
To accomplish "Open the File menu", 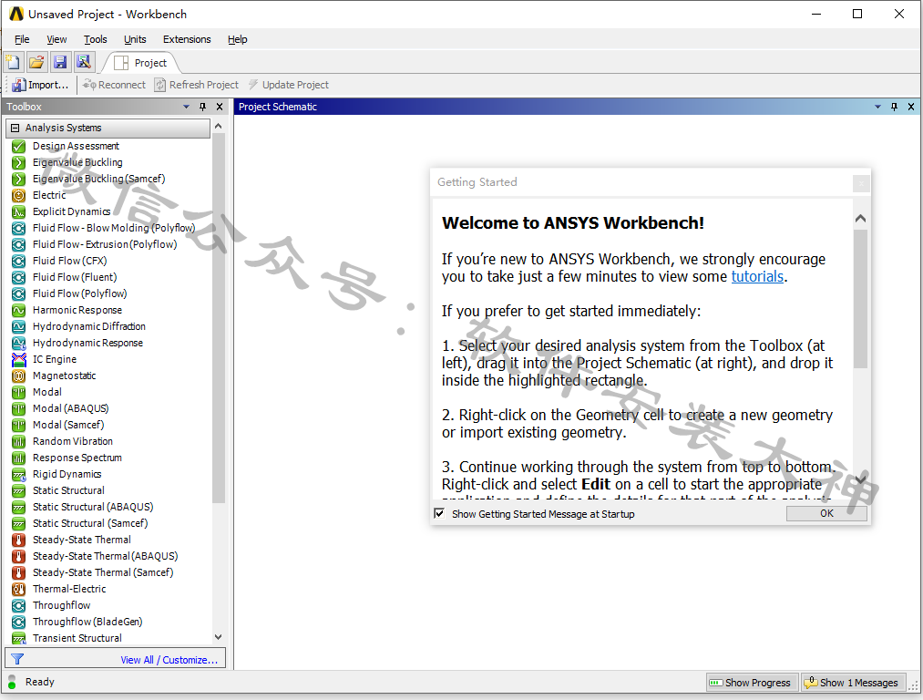I will pos(22,39).
